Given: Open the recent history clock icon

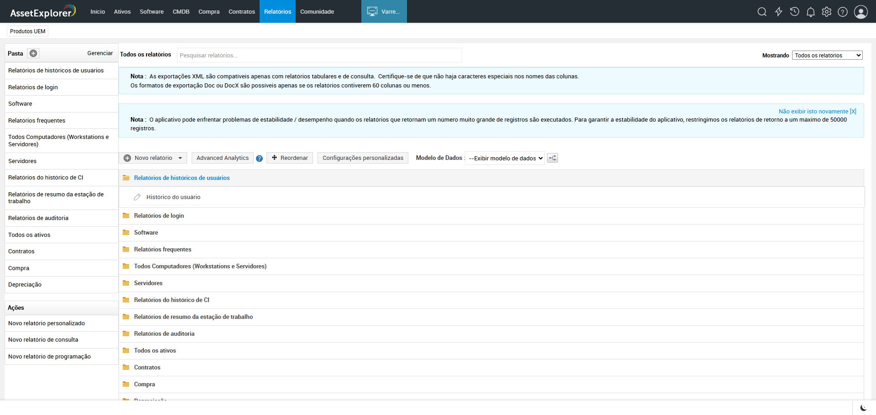Looking at the screenshot, I should 794,12.
